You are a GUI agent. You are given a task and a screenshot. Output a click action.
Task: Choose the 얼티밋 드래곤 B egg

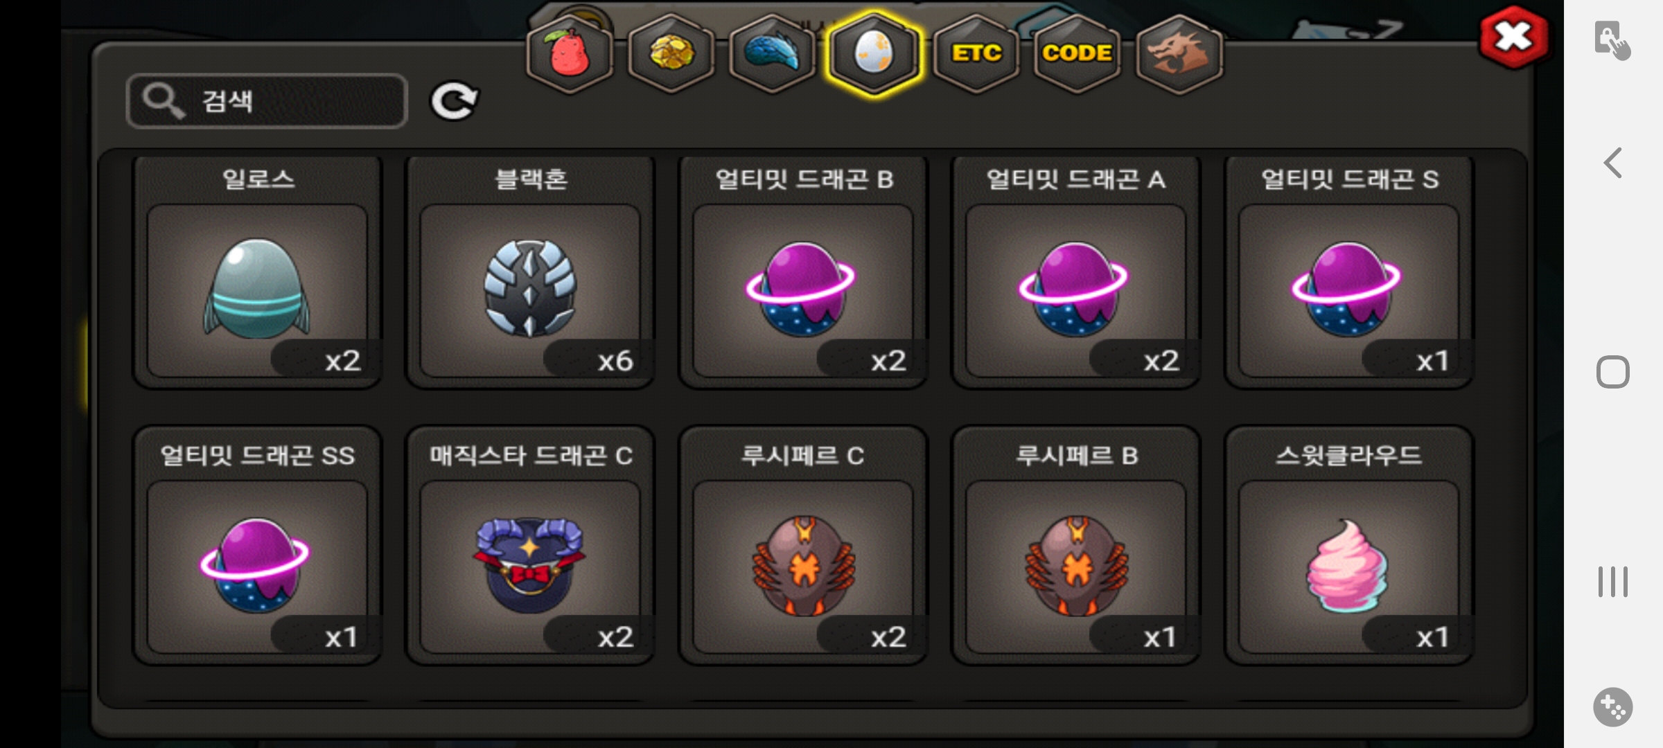803,272
